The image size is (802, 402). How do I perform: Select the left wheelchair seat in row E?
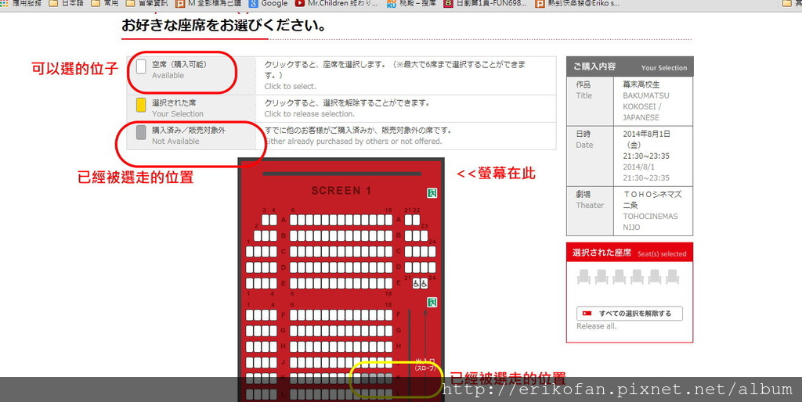click(417, 283)
